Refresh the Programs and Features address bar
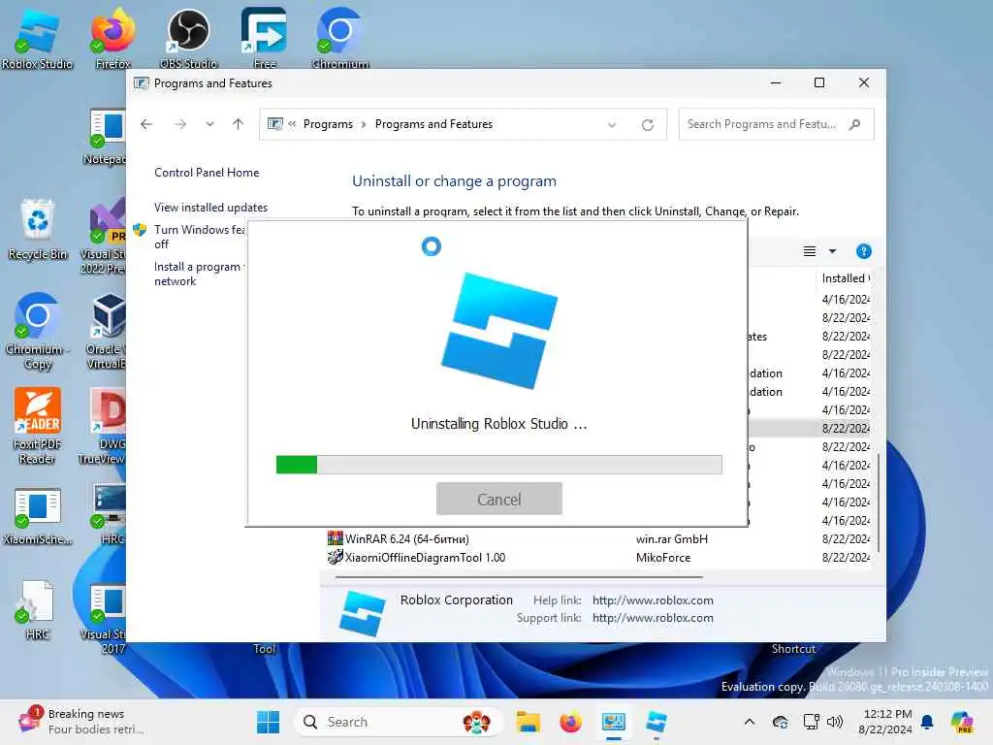The width and height of the screenshot is (993, 745). click(x=647, y=125)
